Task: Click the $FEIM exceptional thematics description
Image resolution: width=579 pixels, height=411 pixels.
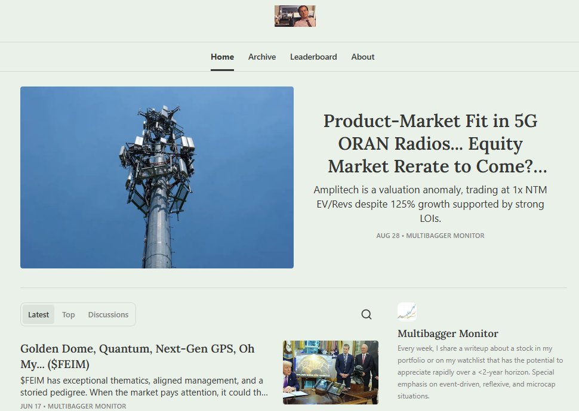Action: click(144, 387)
